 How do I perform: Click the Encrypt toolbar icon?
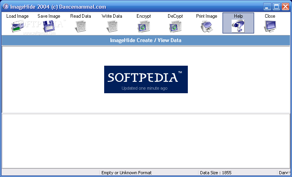coord(144,26)
